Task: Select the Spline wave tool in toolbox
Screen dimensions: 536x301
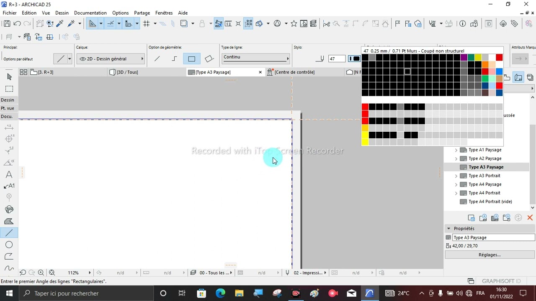Action: coord(9,268)
